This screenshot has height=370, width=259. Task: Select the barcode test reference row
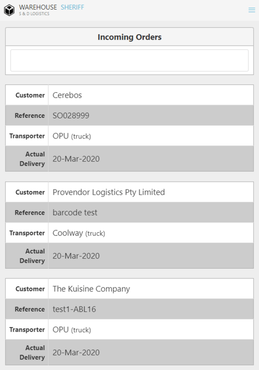75,213
